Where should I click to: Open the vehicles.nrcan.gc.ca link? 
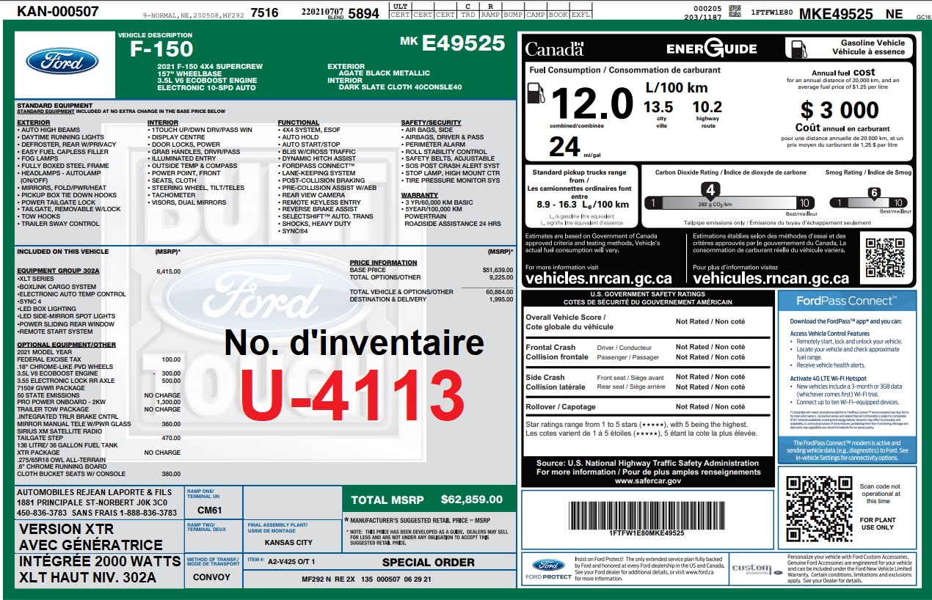(x=598, y=279)
